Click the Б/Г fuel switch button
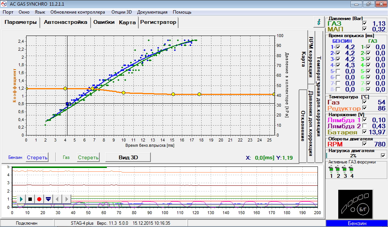This screenshot has width=388, height=227. (x=363, y=210)
